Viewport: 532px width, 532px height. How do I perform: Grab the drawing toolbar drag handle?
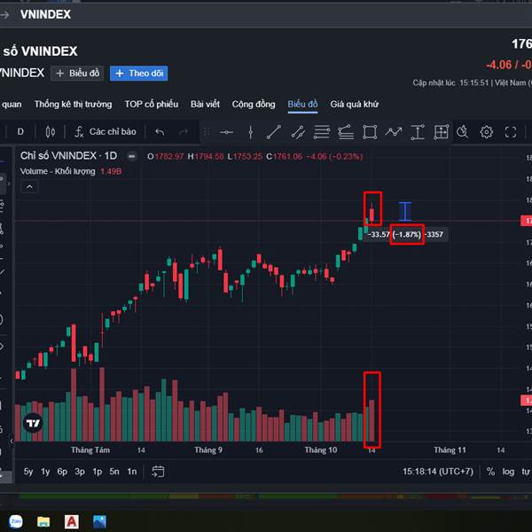pyautogui.click(x=207, y=131)
